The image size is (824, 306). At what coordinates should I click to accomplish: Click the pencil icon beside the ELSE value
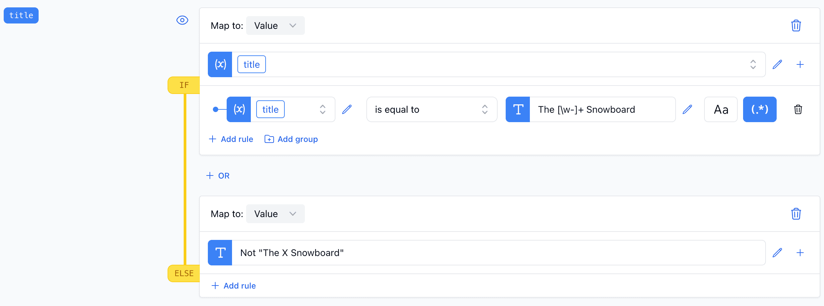pyautogui.click(x=777, y=253)
